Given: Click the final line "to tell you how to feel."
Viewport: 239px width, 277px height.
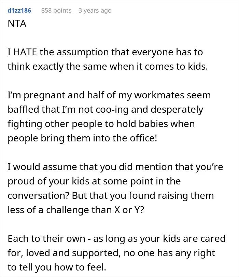Looking at the screenshot, I should [57, 267].
